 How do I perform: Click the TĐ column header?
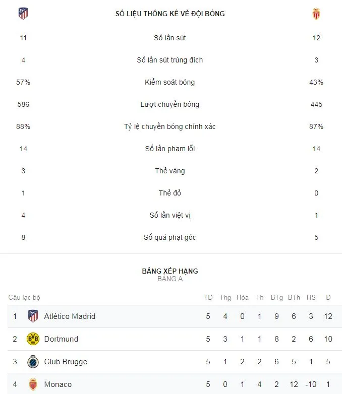(x=208, y=298)
